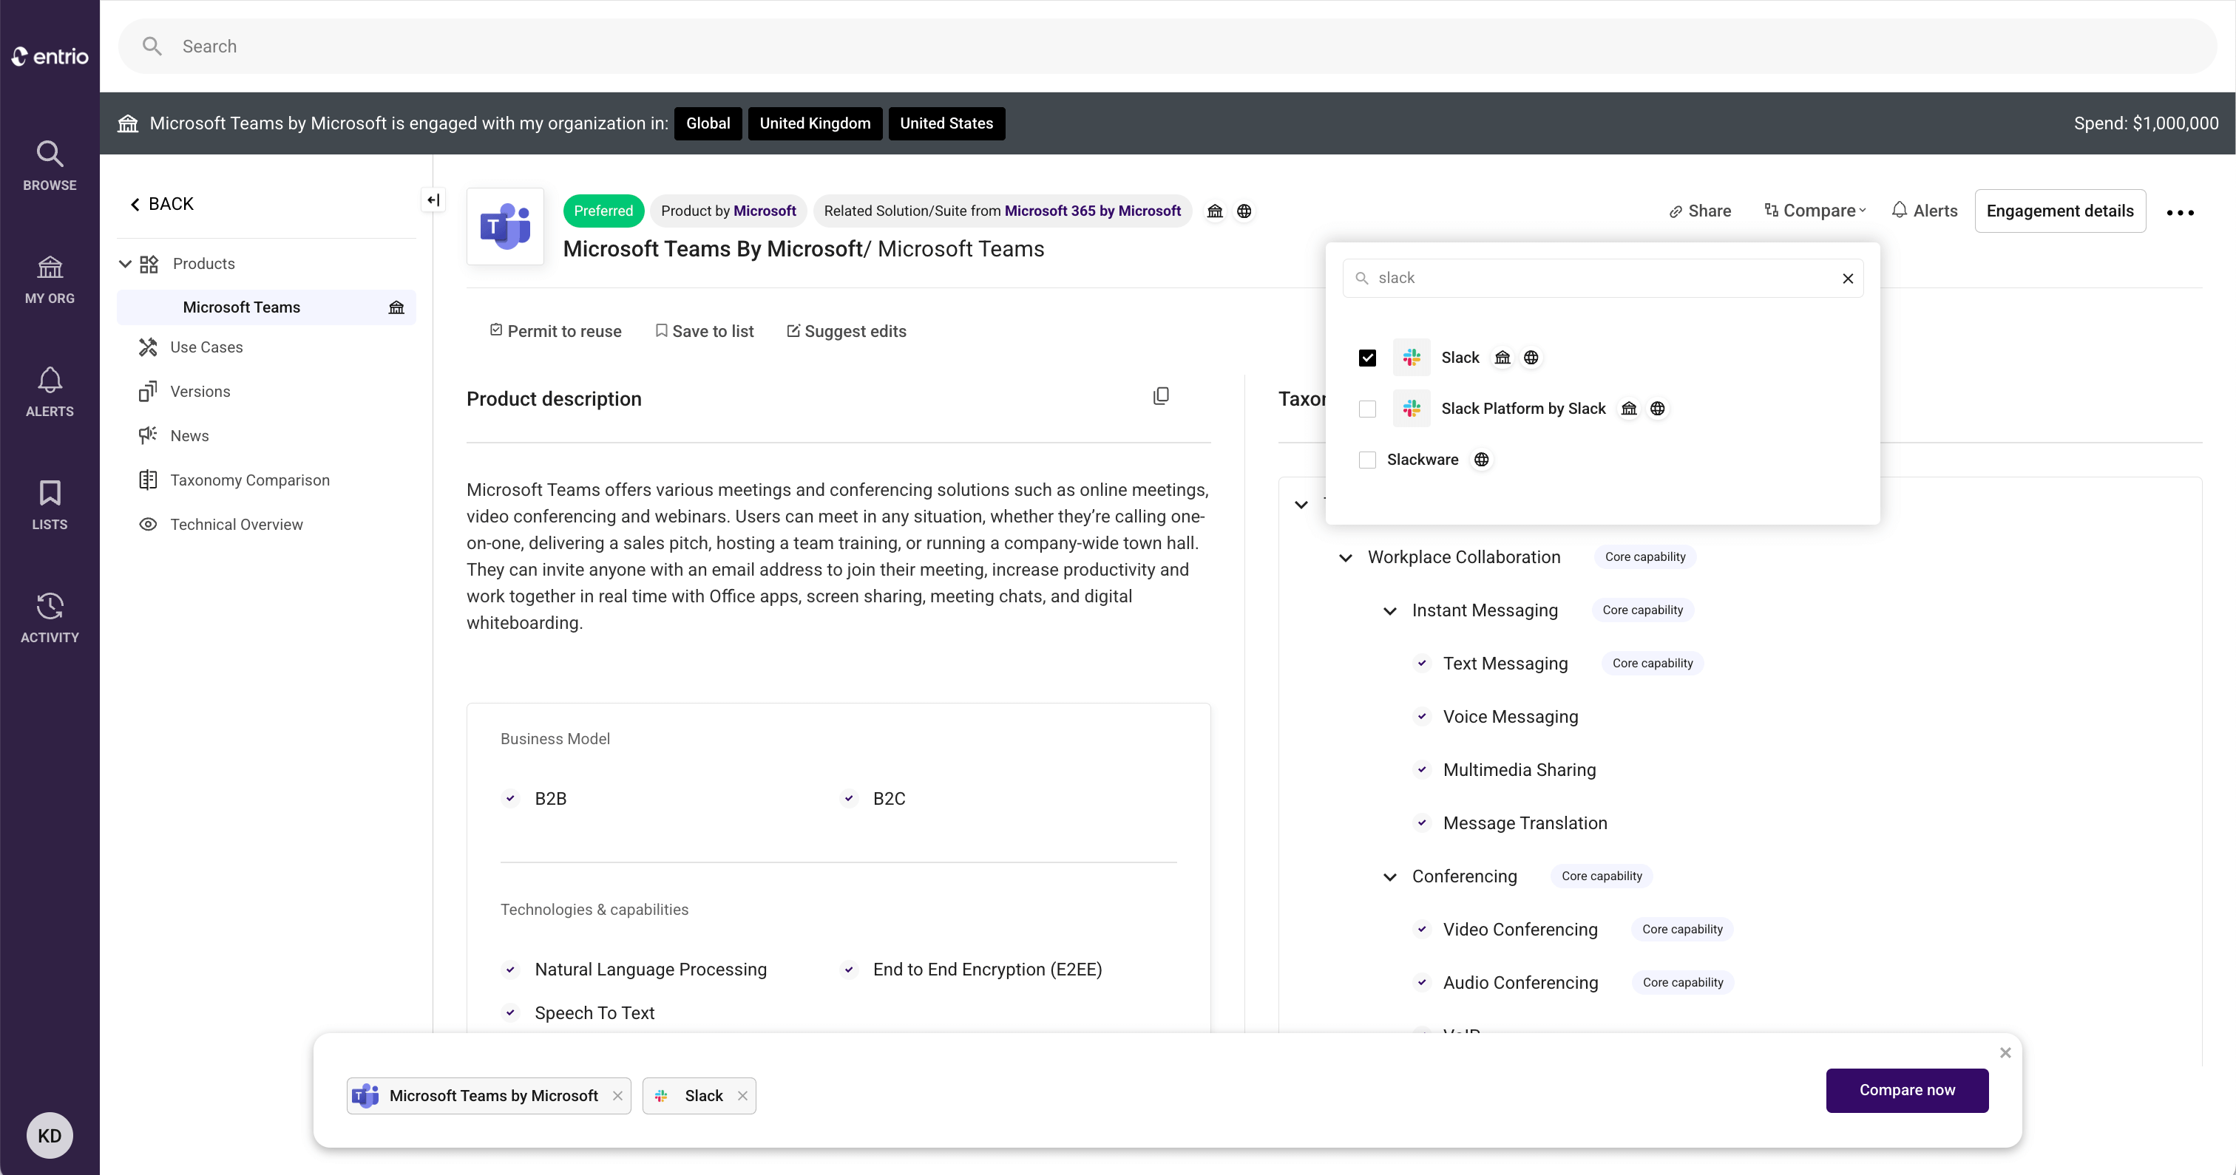Viewport: 2236px width, 1175px height.
Task: Uncheck the Slack checkbox
Action: coord(1367,358)
